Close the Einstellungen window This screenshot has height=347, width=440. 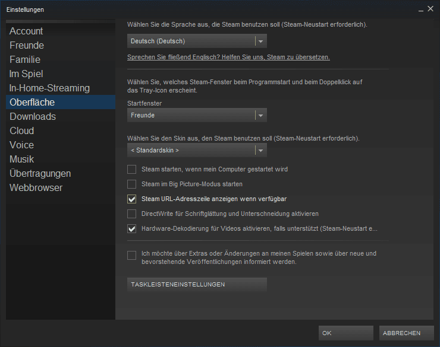coord(430,9)
